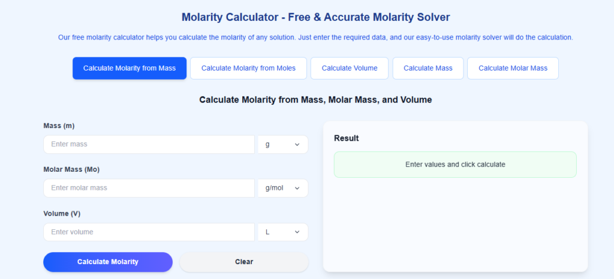The image size is (614, 279).
Task: Switch to Calculate Molarity from Moles tab
Action: tap(248, 68)
